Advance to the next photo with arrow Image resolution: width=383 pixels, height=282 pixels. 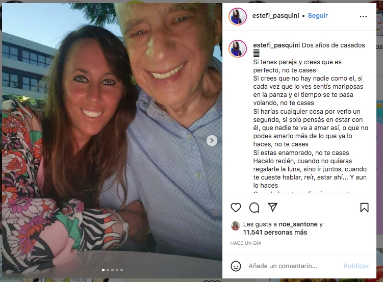pyautogui.click(x=212, y=141)
